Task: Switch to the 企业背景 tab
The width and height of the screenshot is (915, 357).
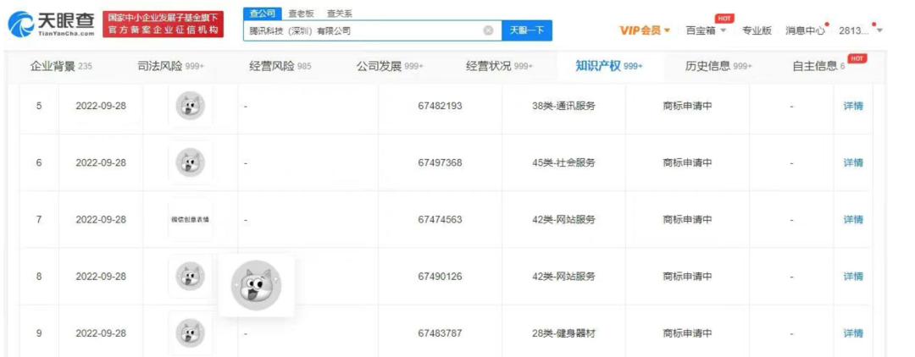Action: click(61, 66)
